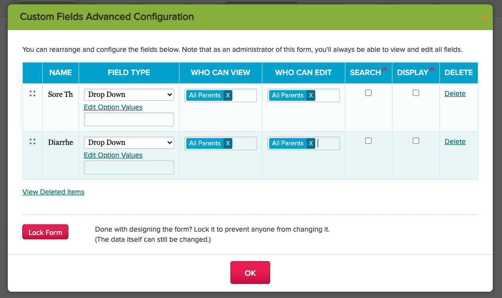Click the FIELD TYPE column header
Screen dimensions: 502x298
pyautogui.click(x=129, y=73)
